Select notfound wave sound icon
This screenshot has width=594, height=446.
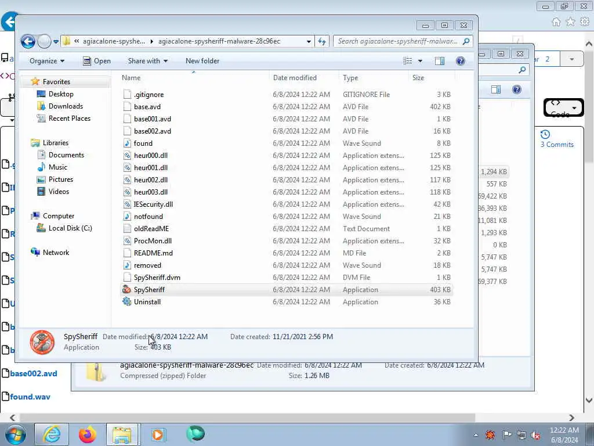coord(127,216)
